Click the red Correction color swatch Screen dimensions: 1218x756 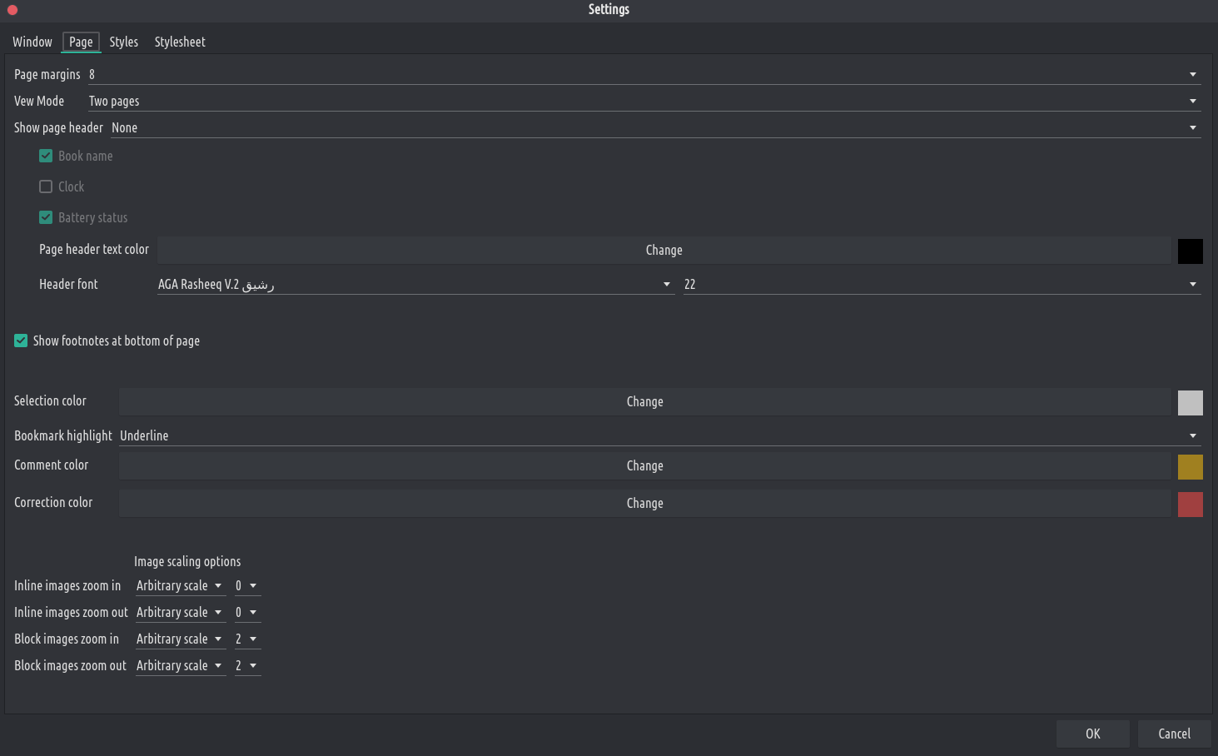click(1190, 505)
